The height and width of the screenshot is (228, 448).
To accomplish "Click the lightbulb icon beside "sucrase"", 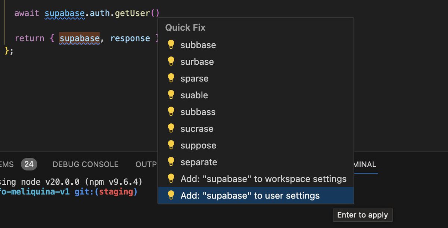I will tap(171, 128).
